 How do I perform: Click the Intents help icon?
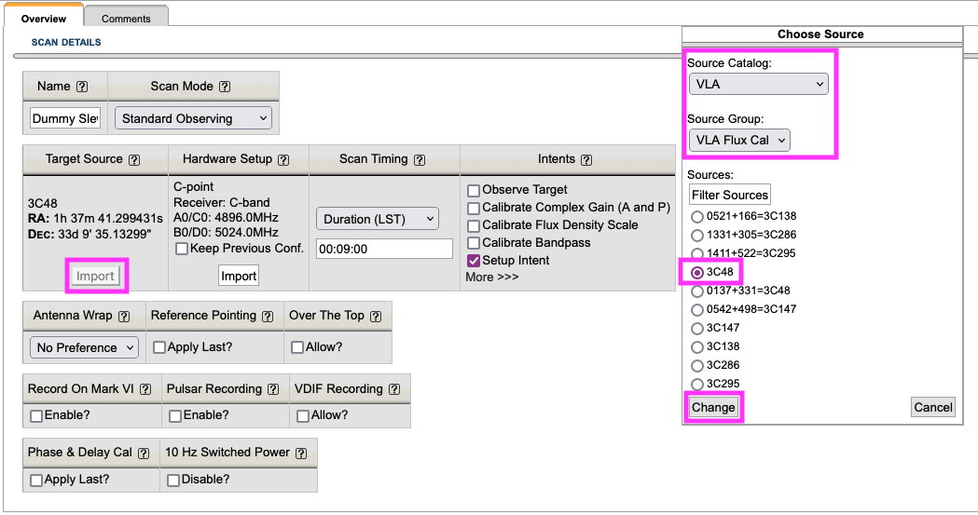pos(586,159)
